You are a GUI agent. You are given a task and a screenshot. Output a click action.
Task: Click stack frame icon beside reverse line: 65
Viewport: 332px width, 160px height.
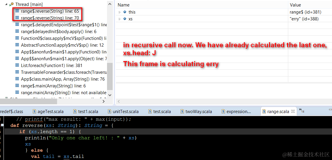coord(17,11)
